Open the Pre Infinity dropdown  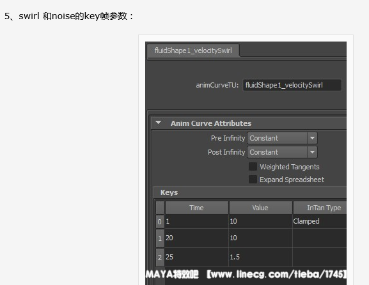[282, 138]
